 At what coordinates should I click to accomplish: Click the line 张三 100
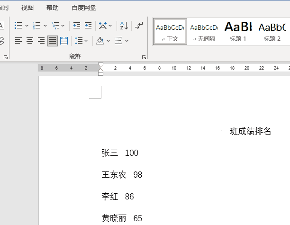point(120,153)
